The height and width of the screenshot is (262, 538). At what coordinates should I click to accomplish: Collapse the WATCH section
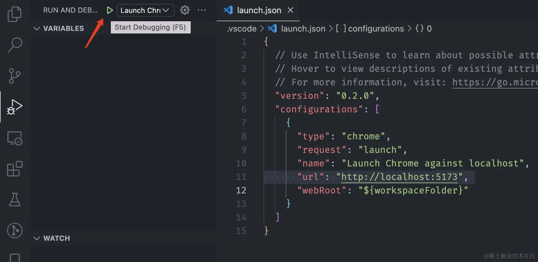(52, 238)
